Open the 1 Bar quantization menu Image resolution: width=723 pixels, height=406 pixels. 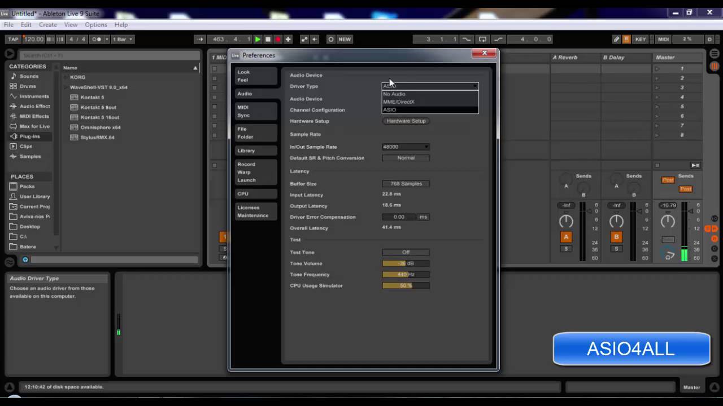click(x=122, y=39)
